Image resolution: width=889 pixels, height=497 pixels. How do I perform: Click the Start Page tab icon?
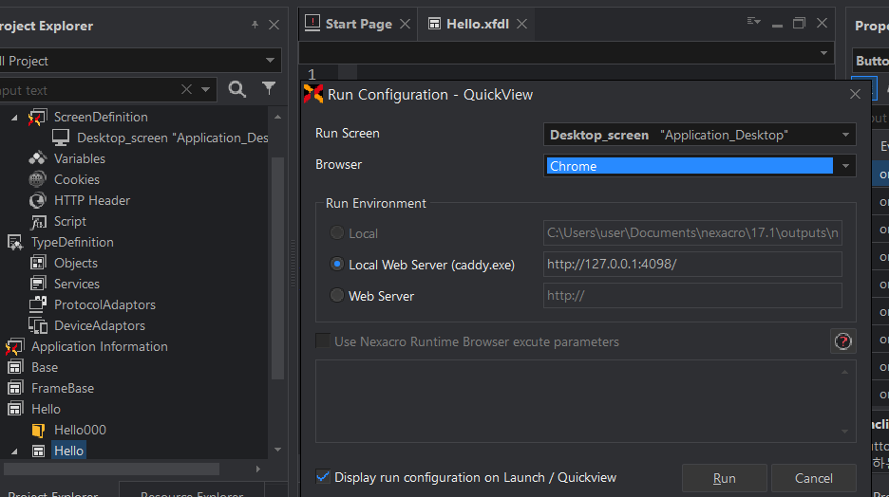(312, 23)
